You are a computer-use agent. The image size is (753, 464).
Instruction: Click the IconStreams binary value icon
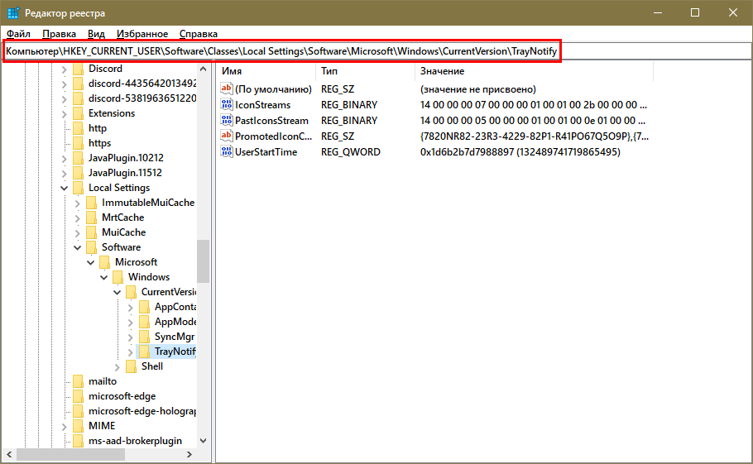tap(227, 105)
